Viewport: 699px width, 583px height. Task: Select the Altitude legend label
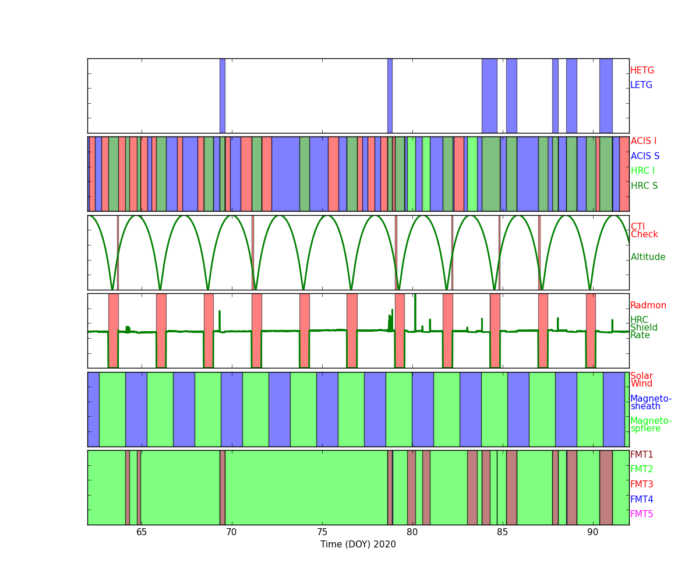click(x=648, y=257)
